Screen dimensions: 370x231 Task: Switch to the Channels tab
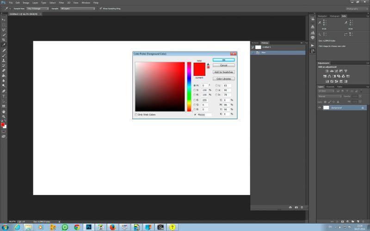point(330,87)
